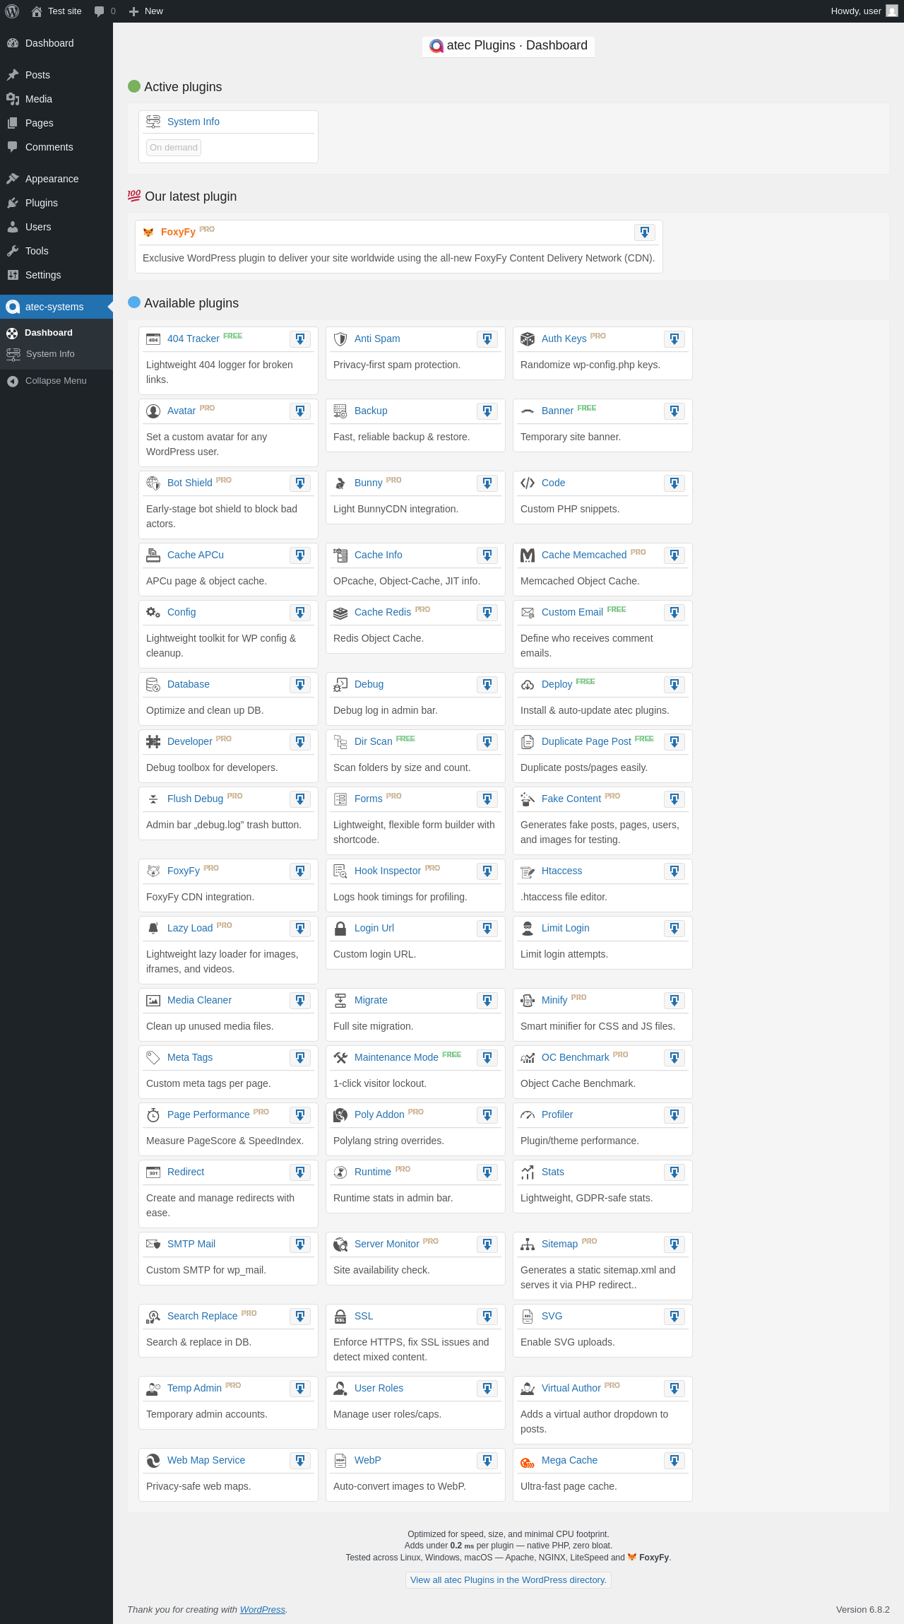Click the User Roles plugin title

[x=379, y=1388]
